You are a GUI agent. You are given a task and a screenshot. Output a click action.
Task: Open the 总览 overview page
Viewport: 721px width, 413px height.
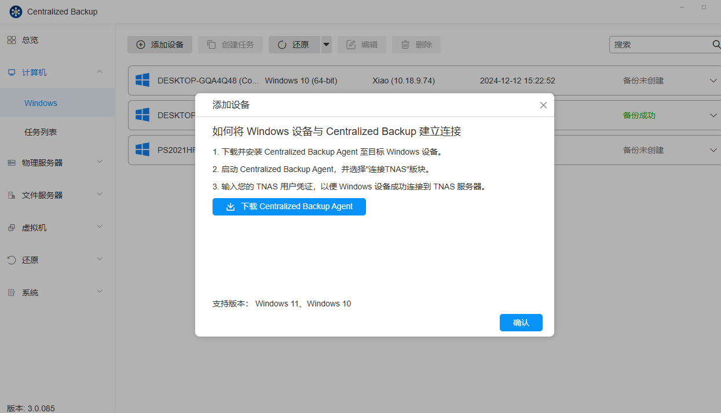[x=30, y=40]
